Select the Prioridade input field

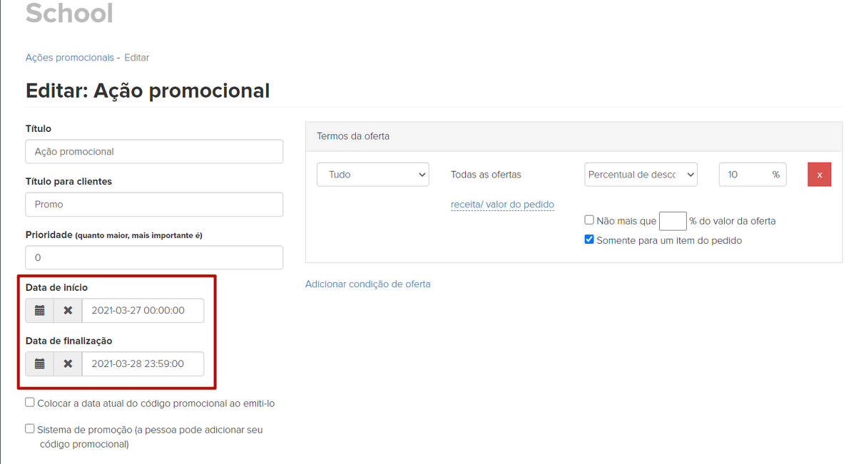pos(154,257)
